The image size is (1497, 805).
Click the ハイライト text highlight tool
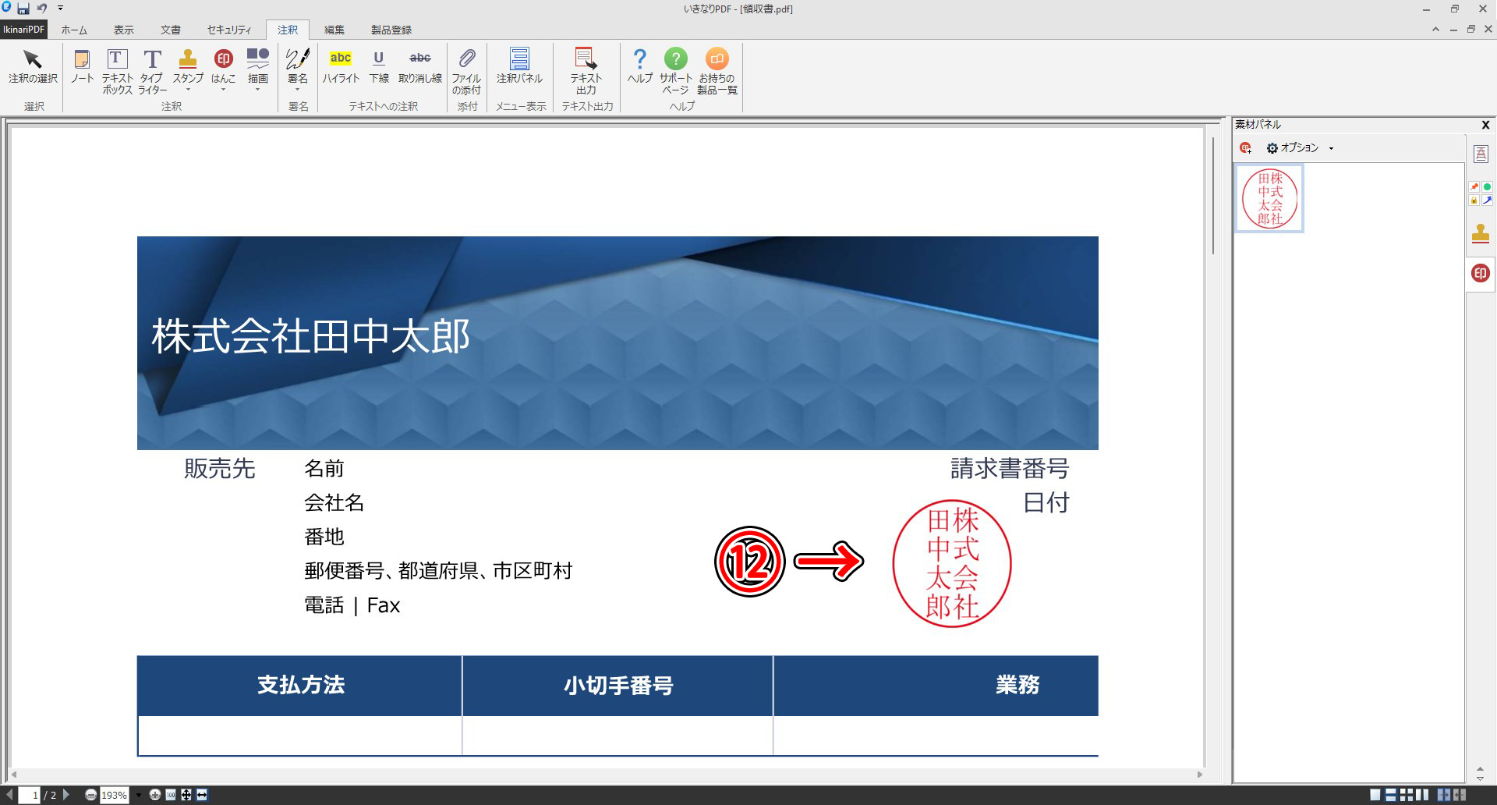pos(341,66)
